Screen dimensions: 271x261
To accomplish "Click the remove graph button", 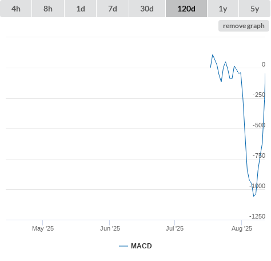I will pos(244,26).
